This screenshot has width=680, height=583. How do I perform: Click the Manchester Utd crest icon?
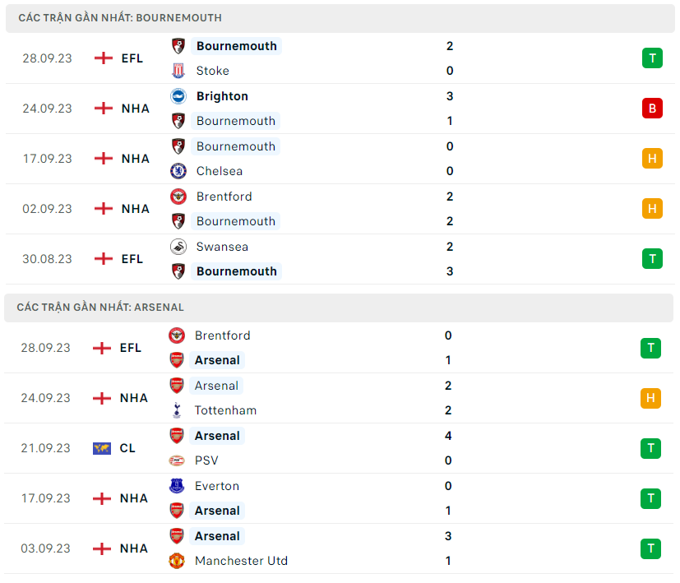[177, 561]
